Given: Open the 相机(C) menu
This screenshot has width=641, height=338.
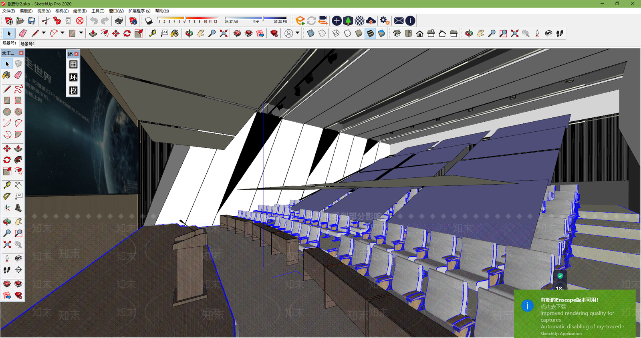Looking at the screenshot, I should tap(62, 11).
